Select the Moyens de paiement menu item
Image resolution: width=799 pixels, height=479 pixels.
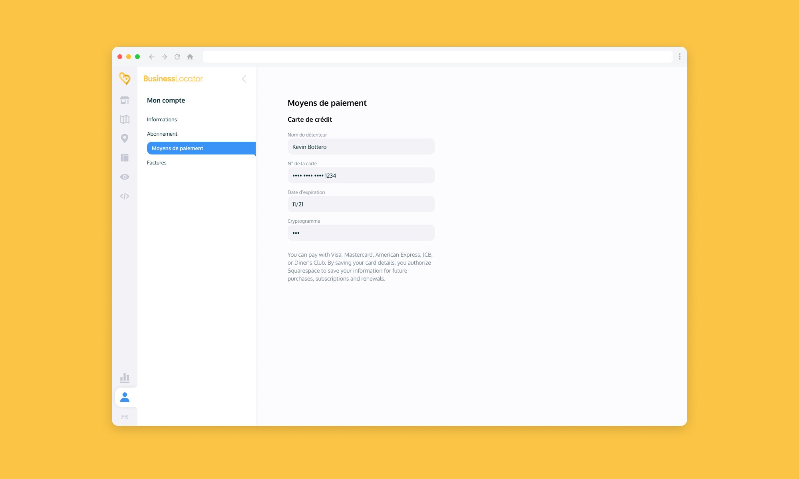pos(201,148)
